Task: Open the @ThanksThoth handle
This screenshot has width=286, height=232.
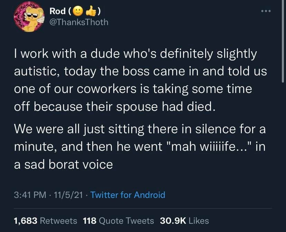Action: coord(79,22)
